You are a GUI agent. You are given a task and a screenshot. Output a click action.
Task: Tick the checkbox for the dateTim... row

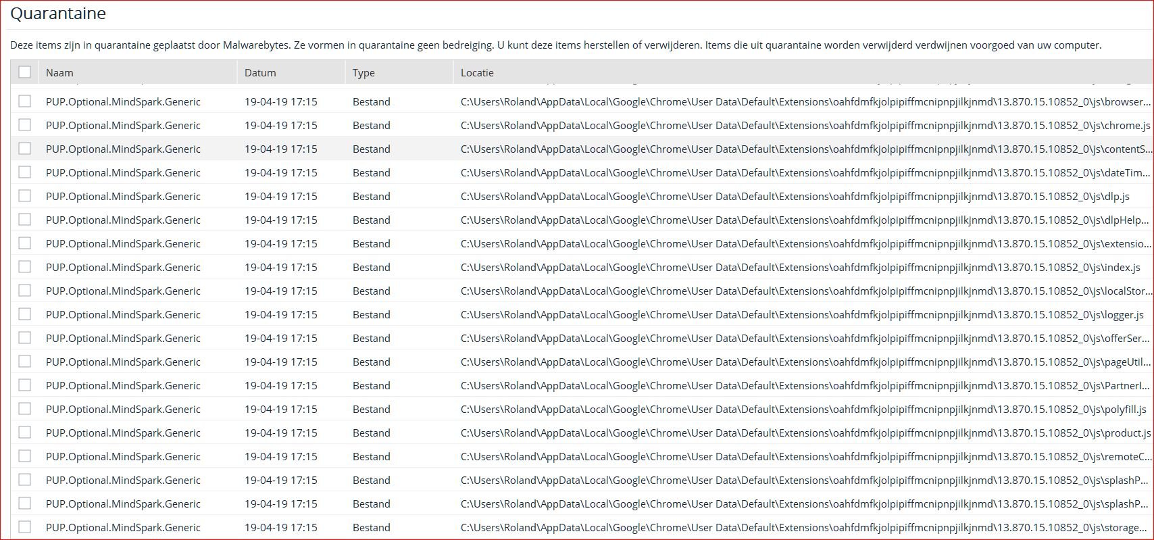click(x=25, y=172)
